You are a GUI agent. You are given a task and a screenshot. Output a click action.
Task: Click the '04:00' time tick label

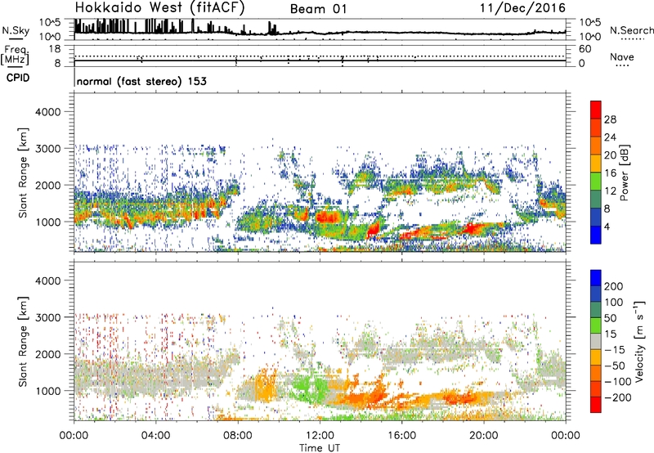coord(156,436)
